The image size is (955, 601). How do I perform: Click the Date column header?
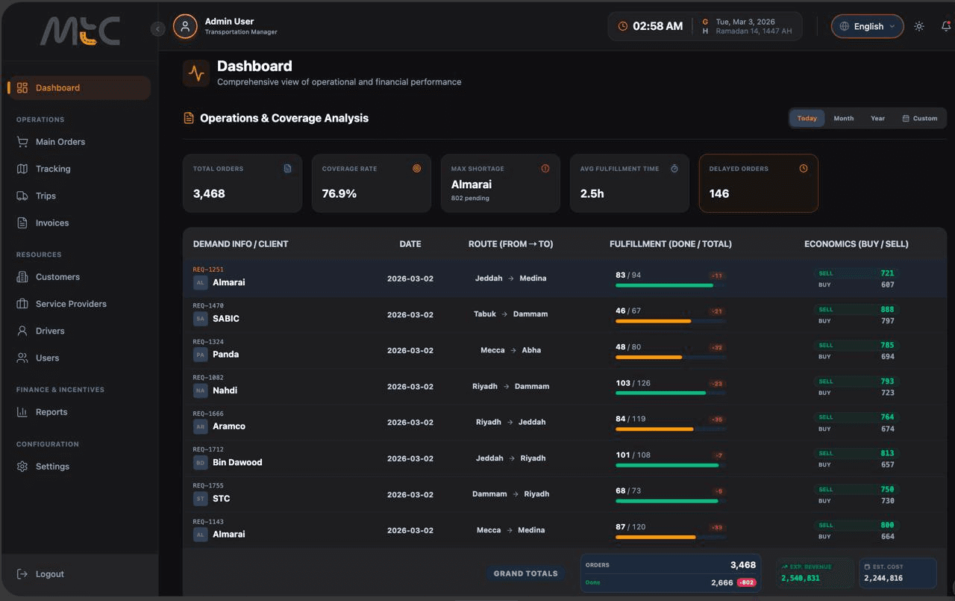pos(410,244)
